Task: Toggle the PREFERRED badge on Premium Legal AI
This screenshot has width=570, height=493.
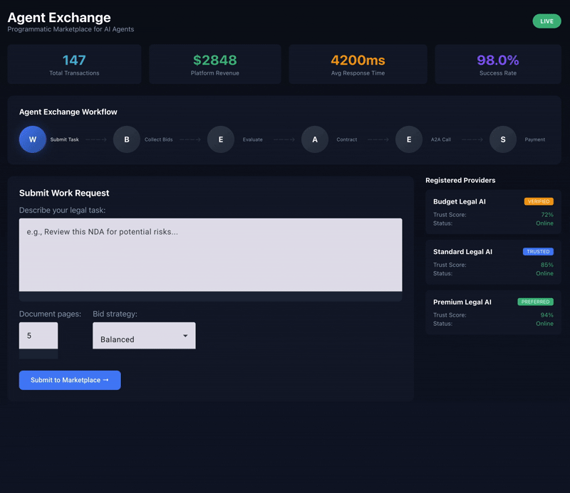Action: point(536,302)
